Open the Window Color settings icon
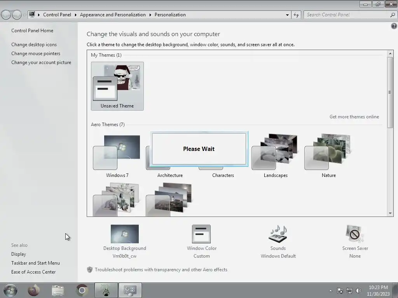Image resolution: width=398 pixels, height=298 pixels. [x=201, y=234]
